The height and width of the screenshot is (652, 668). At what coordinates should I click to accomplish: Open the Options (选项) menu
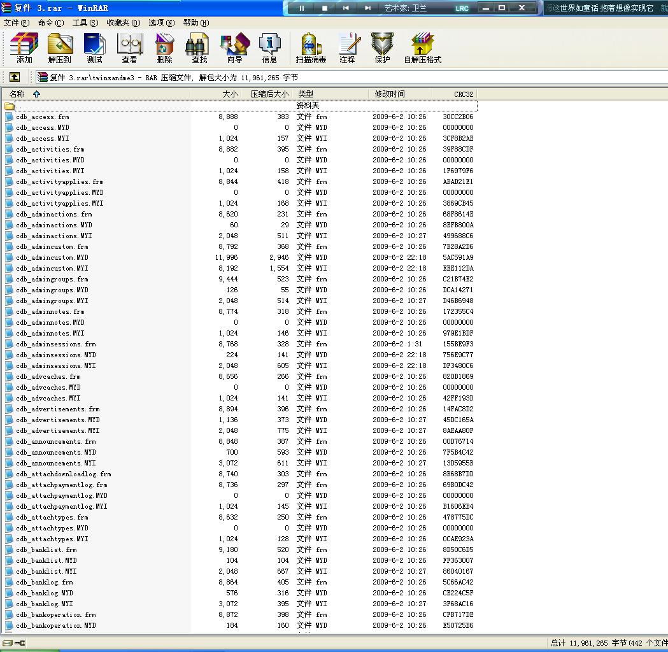[162, 22]
